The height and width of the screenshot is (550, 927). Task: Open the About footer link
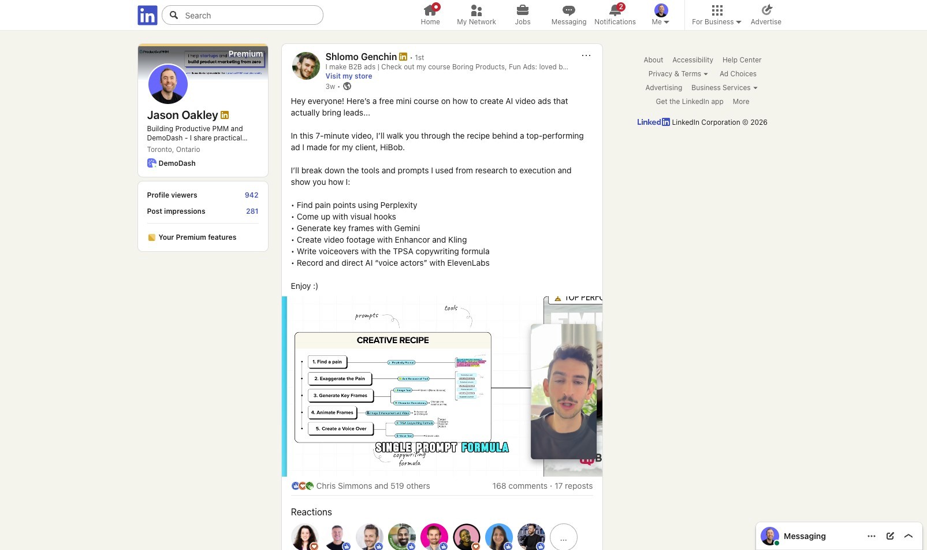click(653, 60)
